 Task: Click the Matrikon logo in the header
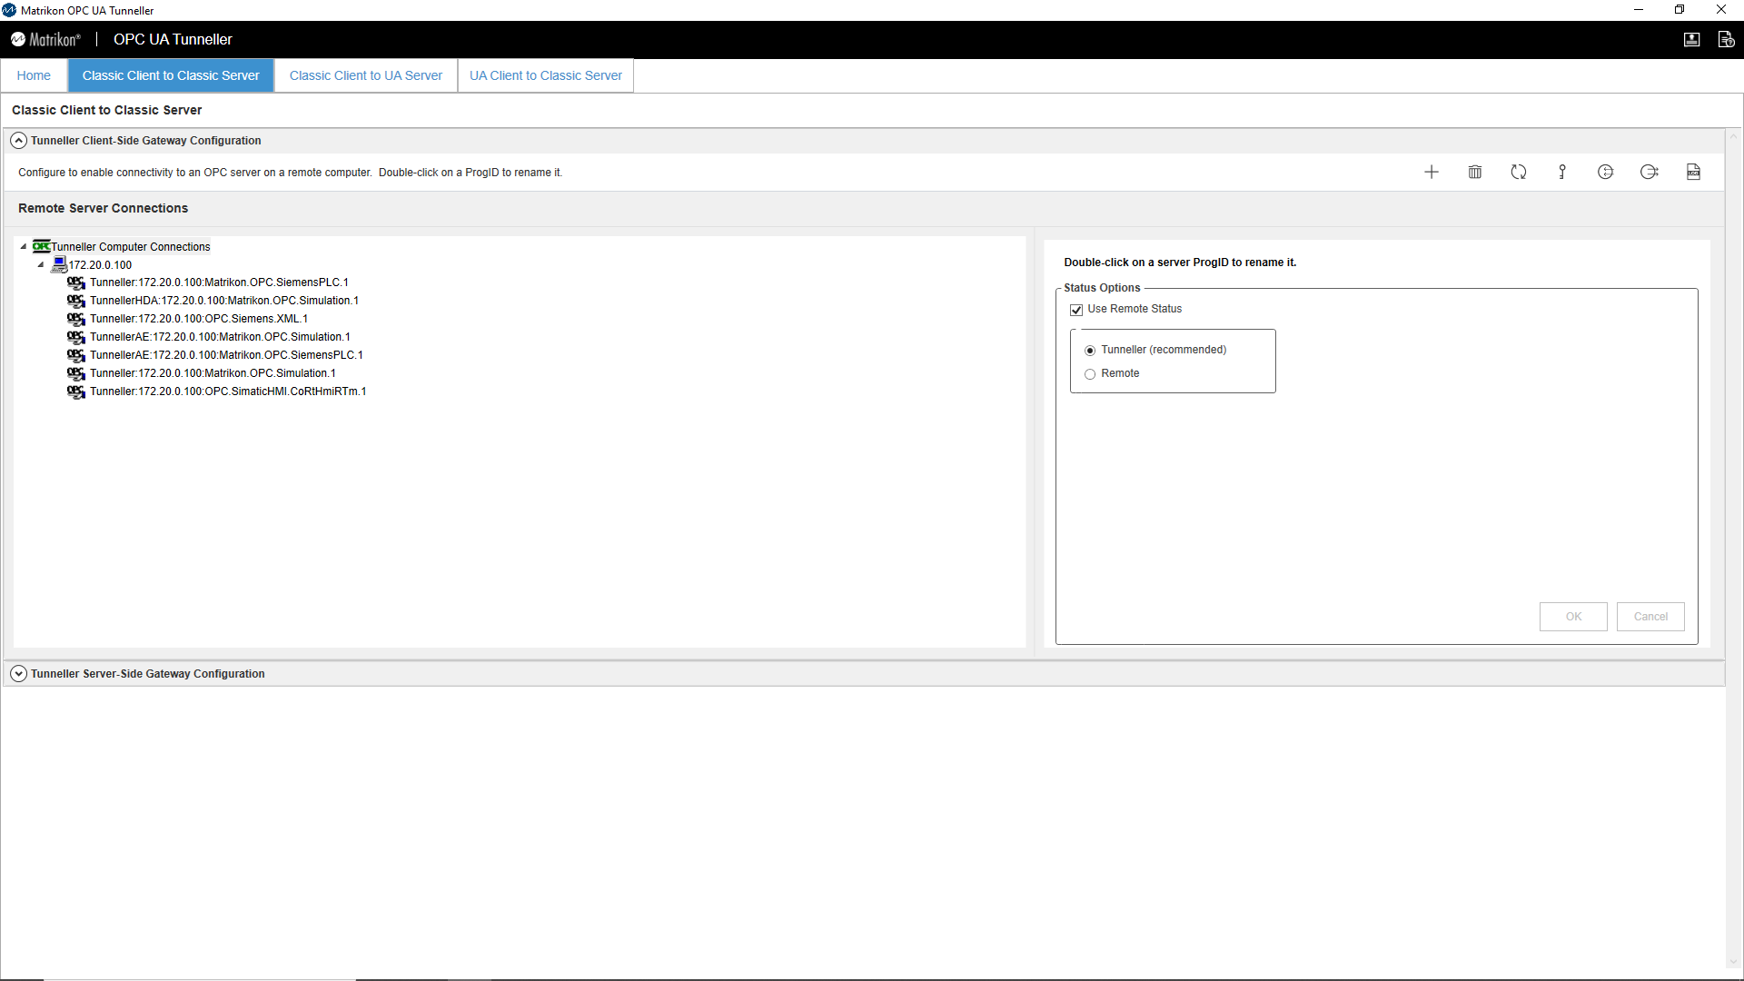[x=45, y=39]
